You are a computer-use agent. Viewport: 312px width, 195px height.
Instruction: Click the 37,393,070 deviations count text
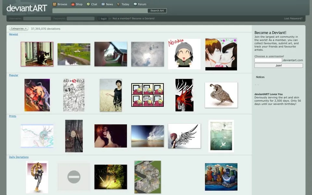[x=45, y=29]
